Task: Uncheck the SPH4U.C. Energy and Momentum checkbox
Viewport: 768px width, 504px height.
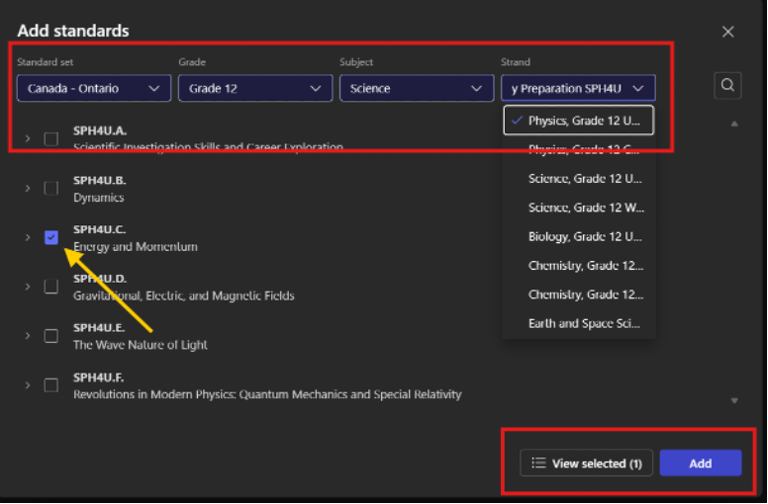Action: click(51, 237)
